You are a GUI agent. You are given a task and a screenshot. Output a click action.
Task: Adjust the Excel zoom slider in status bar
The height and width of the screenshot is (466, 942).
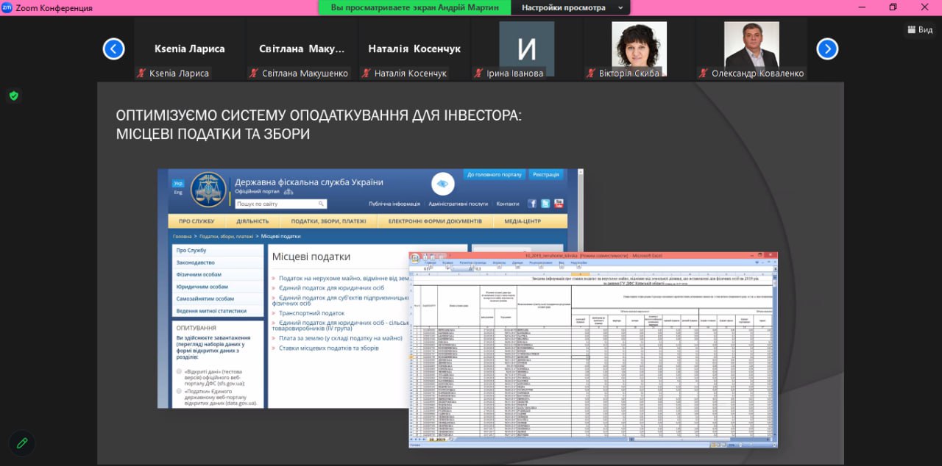coord(751,445)
